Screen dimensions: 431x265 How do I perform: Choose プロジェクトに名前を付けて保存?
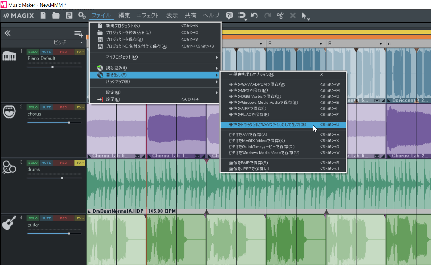point(155,46)
